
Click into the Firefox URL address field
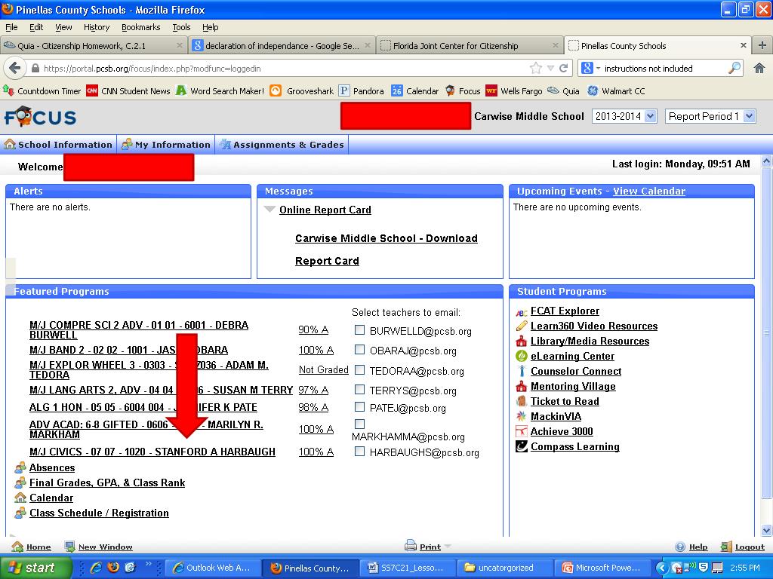pyautogui.click(x=281, y=68)
